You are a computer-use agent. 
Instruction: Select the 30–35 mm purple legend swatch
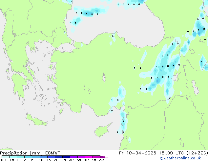(74, 157)
